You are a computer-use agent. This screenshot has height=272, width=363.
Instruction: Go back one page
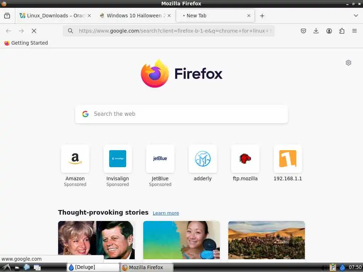[x=9, y=31]
